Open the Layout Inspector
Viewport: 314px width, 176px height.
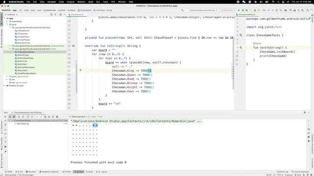point(300,172)
